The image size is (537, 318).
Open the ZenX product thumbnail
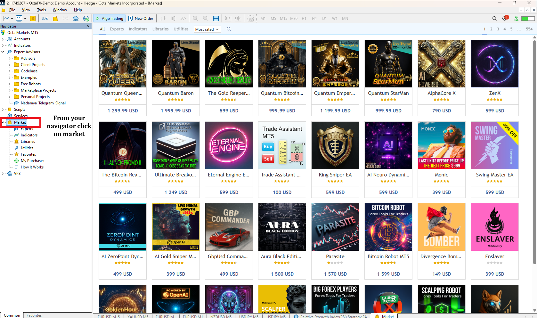[495, 64]
